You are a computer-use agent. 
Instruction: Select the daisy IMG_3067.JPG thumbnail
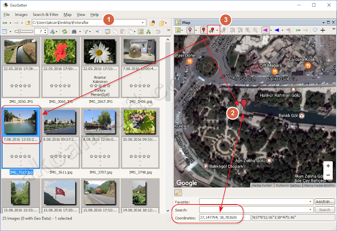point(100,51)
